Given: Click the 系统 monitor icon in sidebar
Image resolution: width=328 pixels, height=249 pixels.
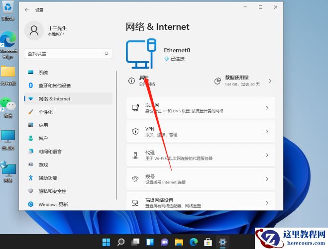Looking at the screenshot, I should click(31, 72).
